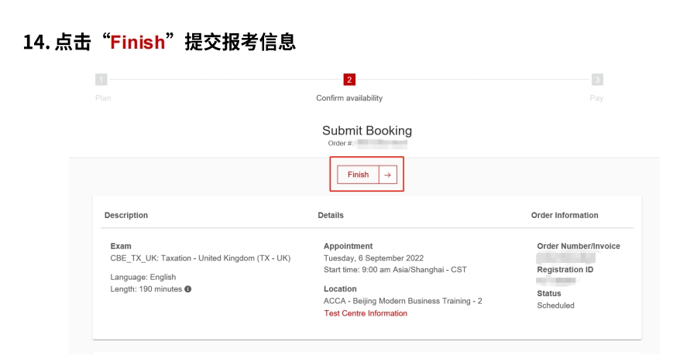Click the appointment date Tuesday, 6 September 2022
Viewport: 697px width, 355px height.
tap(373, 258)
